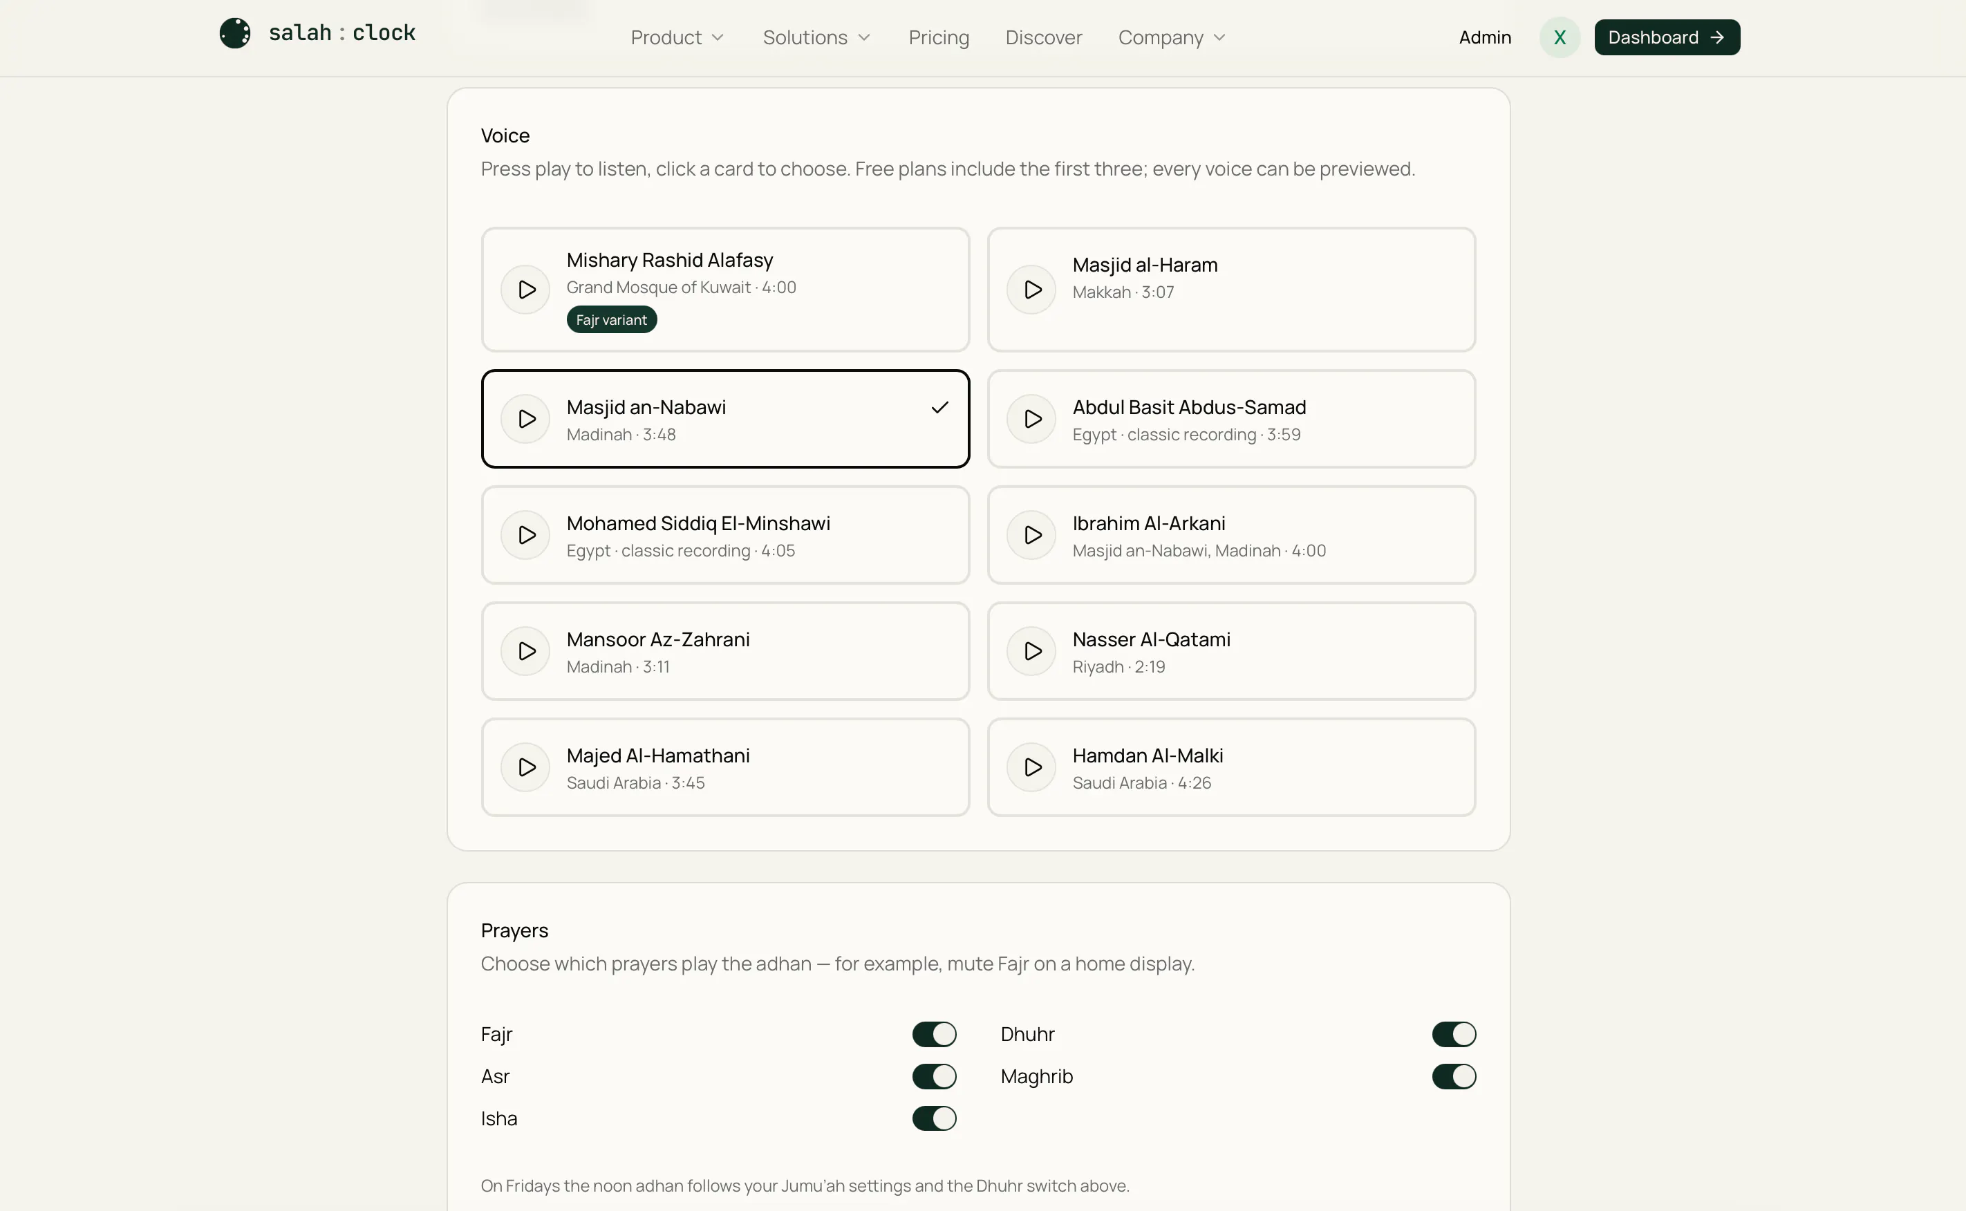This screenshot has width=1966, height=1211.
Task: Expand the Company menu
Action: 1172,37
